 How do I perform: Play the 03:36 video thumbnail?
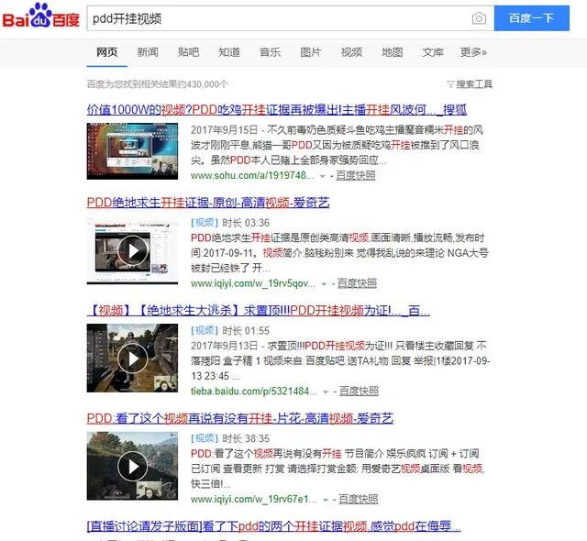click(132, 250)
